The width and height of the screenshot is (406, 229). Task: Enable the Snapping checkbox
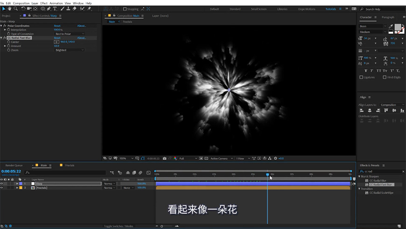[x=125, y=9]
